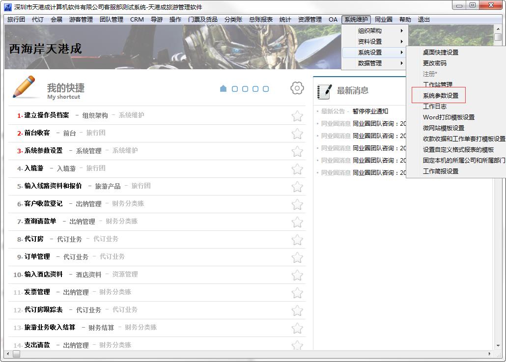Select 更改密码 menu entry
Image resolution: width=506 pixels, height=362 pixels.
pos(434,63)
